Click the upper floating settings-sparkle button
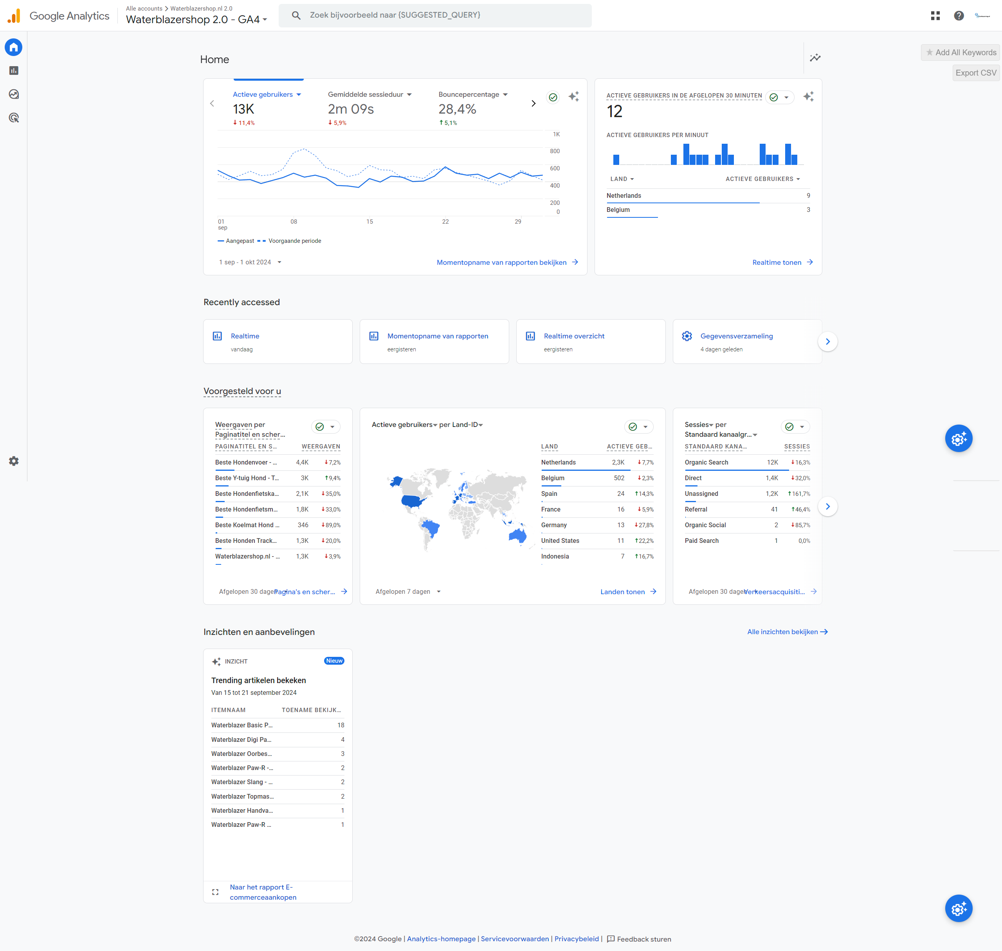This screenshot has width=1002, height=951. click(x=959, y=439)
